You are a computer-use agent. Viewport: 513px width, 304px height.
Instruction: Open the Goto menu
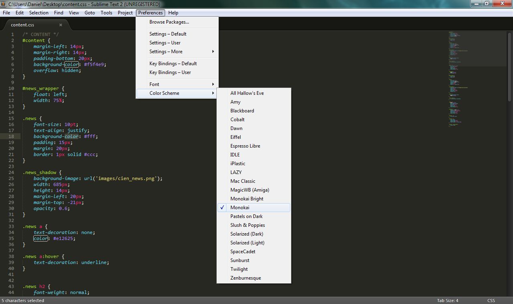pyautogui.click(x=90, y=13)
